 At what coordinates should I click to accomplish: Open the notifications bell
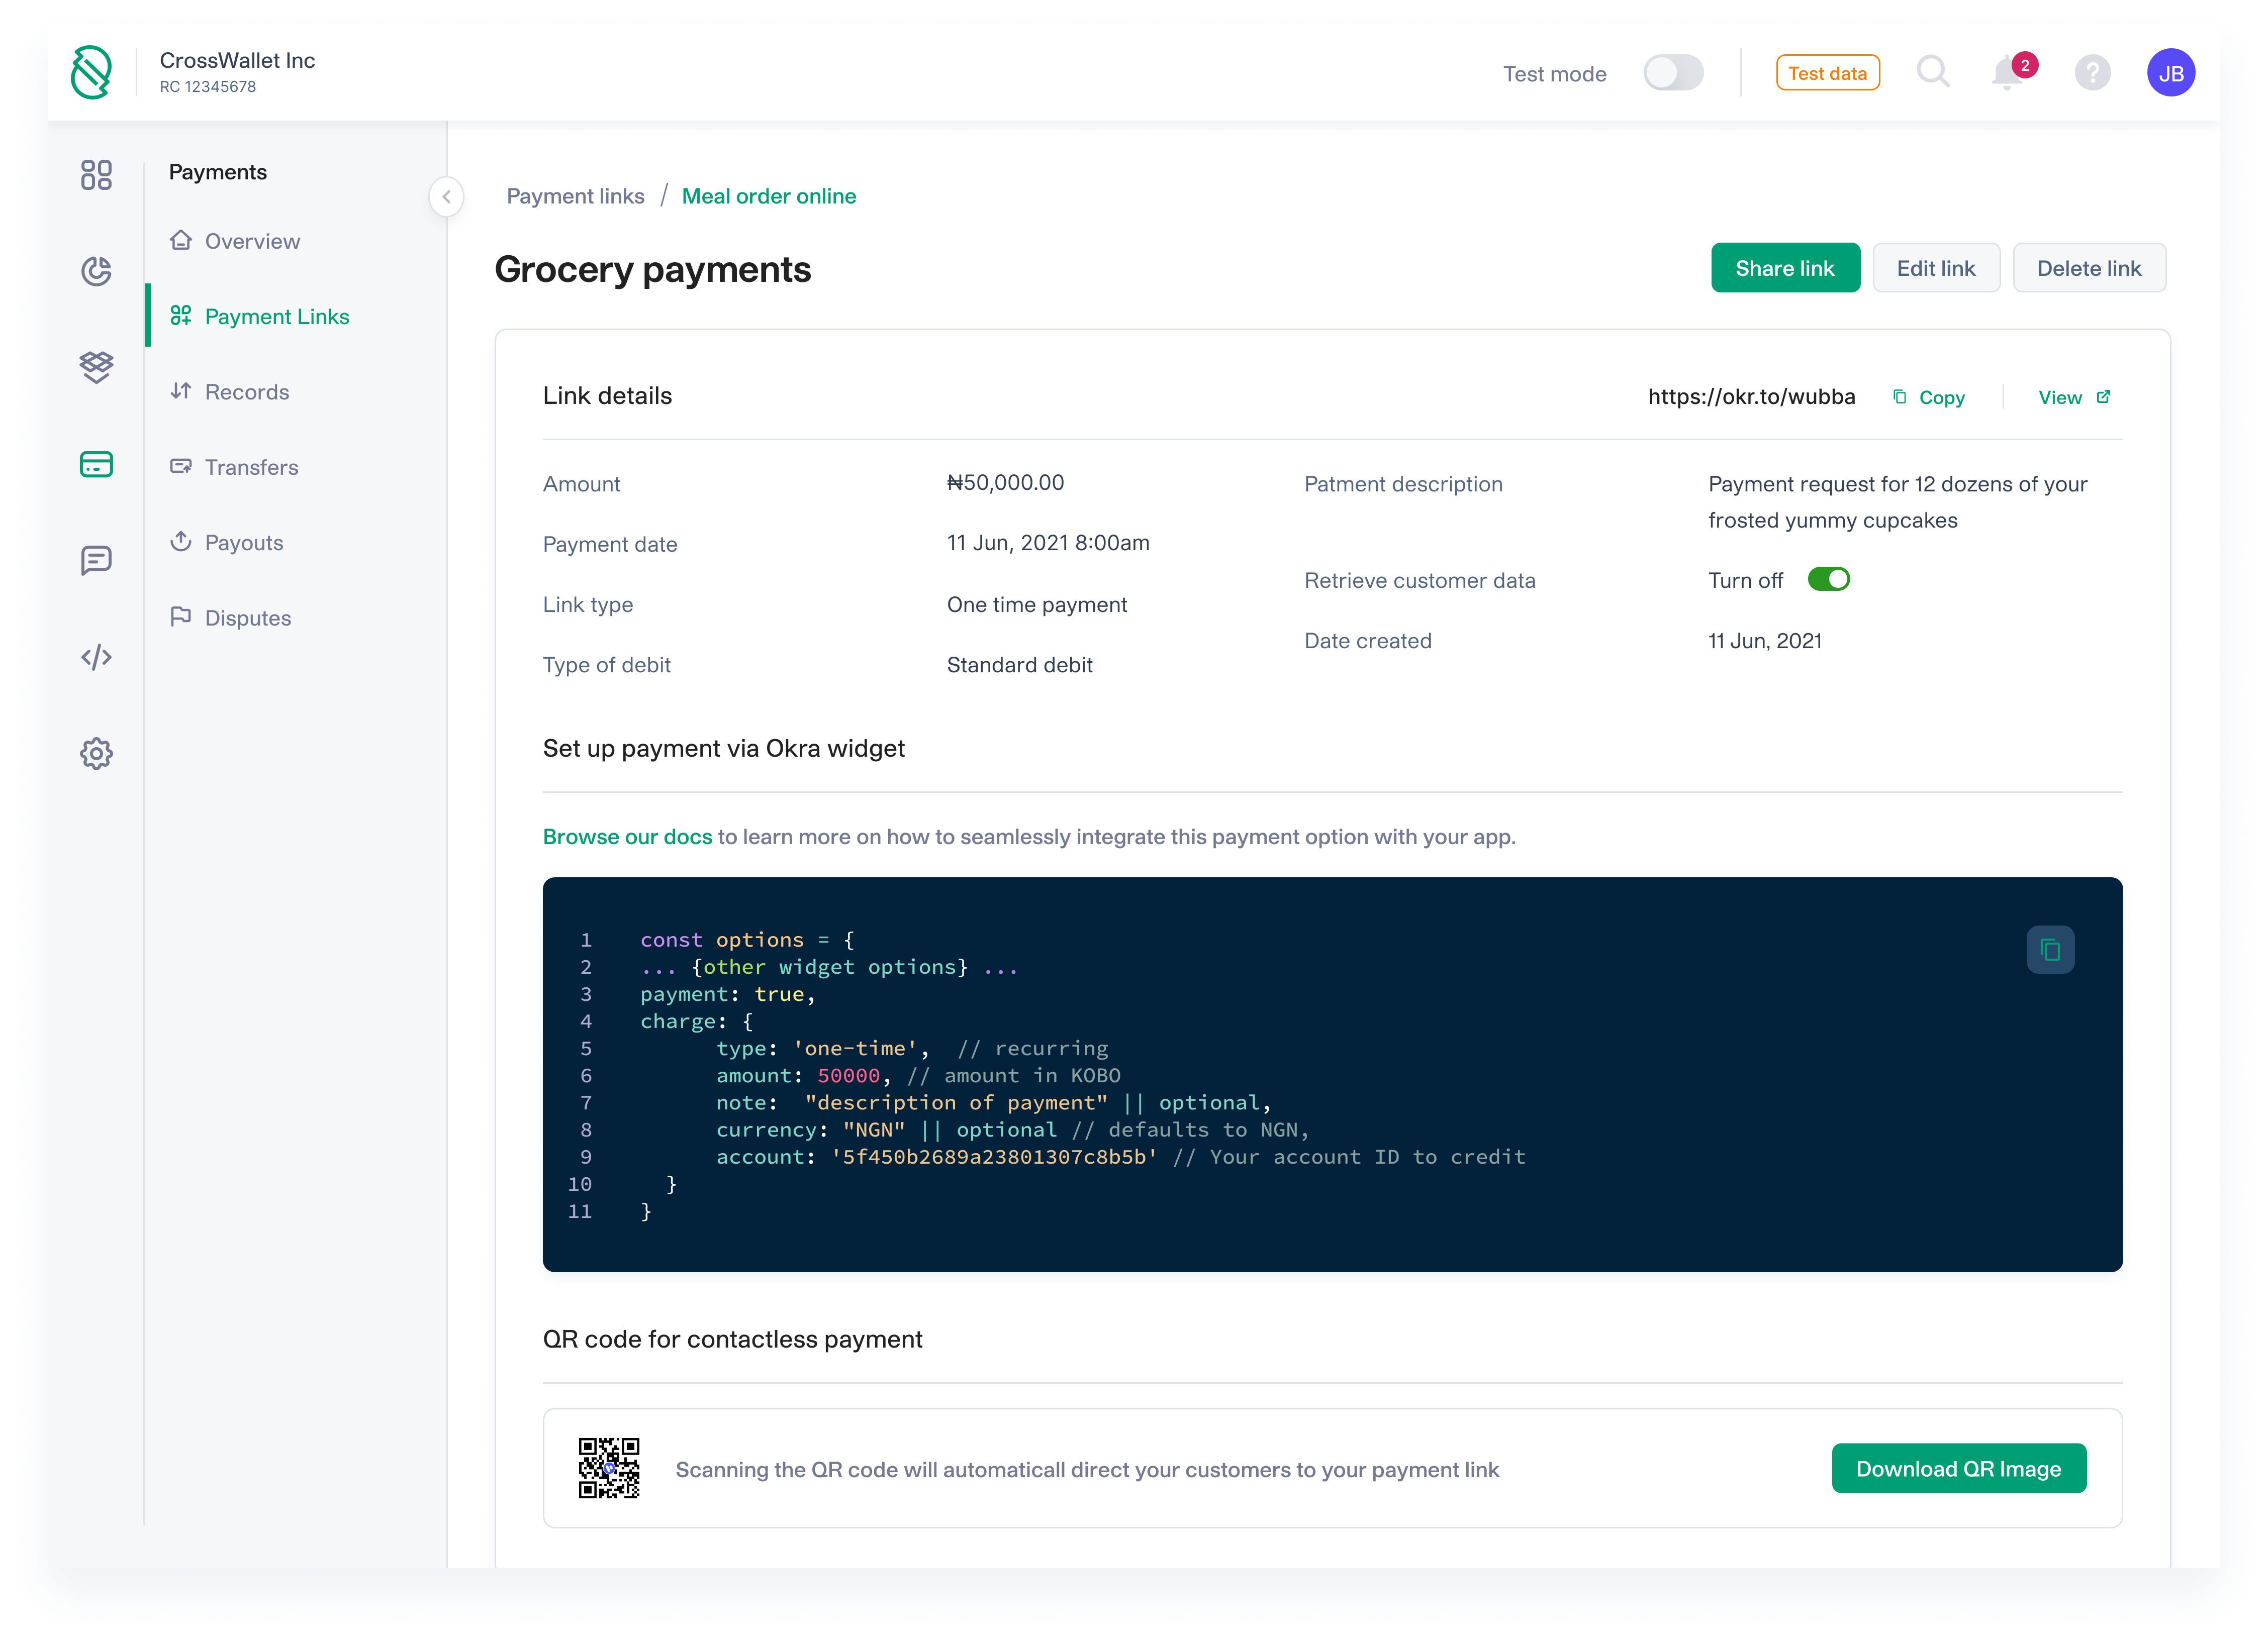pyautogui.click(x=2007, y=73)
